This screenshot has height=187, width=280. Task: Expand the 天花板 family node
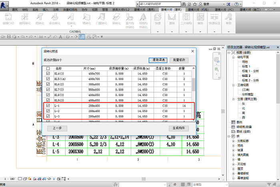[233, 164]
